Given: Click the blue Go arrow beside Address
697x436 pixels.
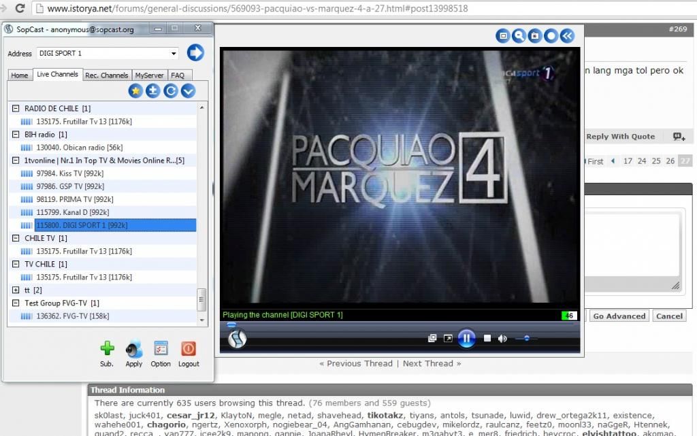Looking at the screenshot, I should click(x=195, y=52).
